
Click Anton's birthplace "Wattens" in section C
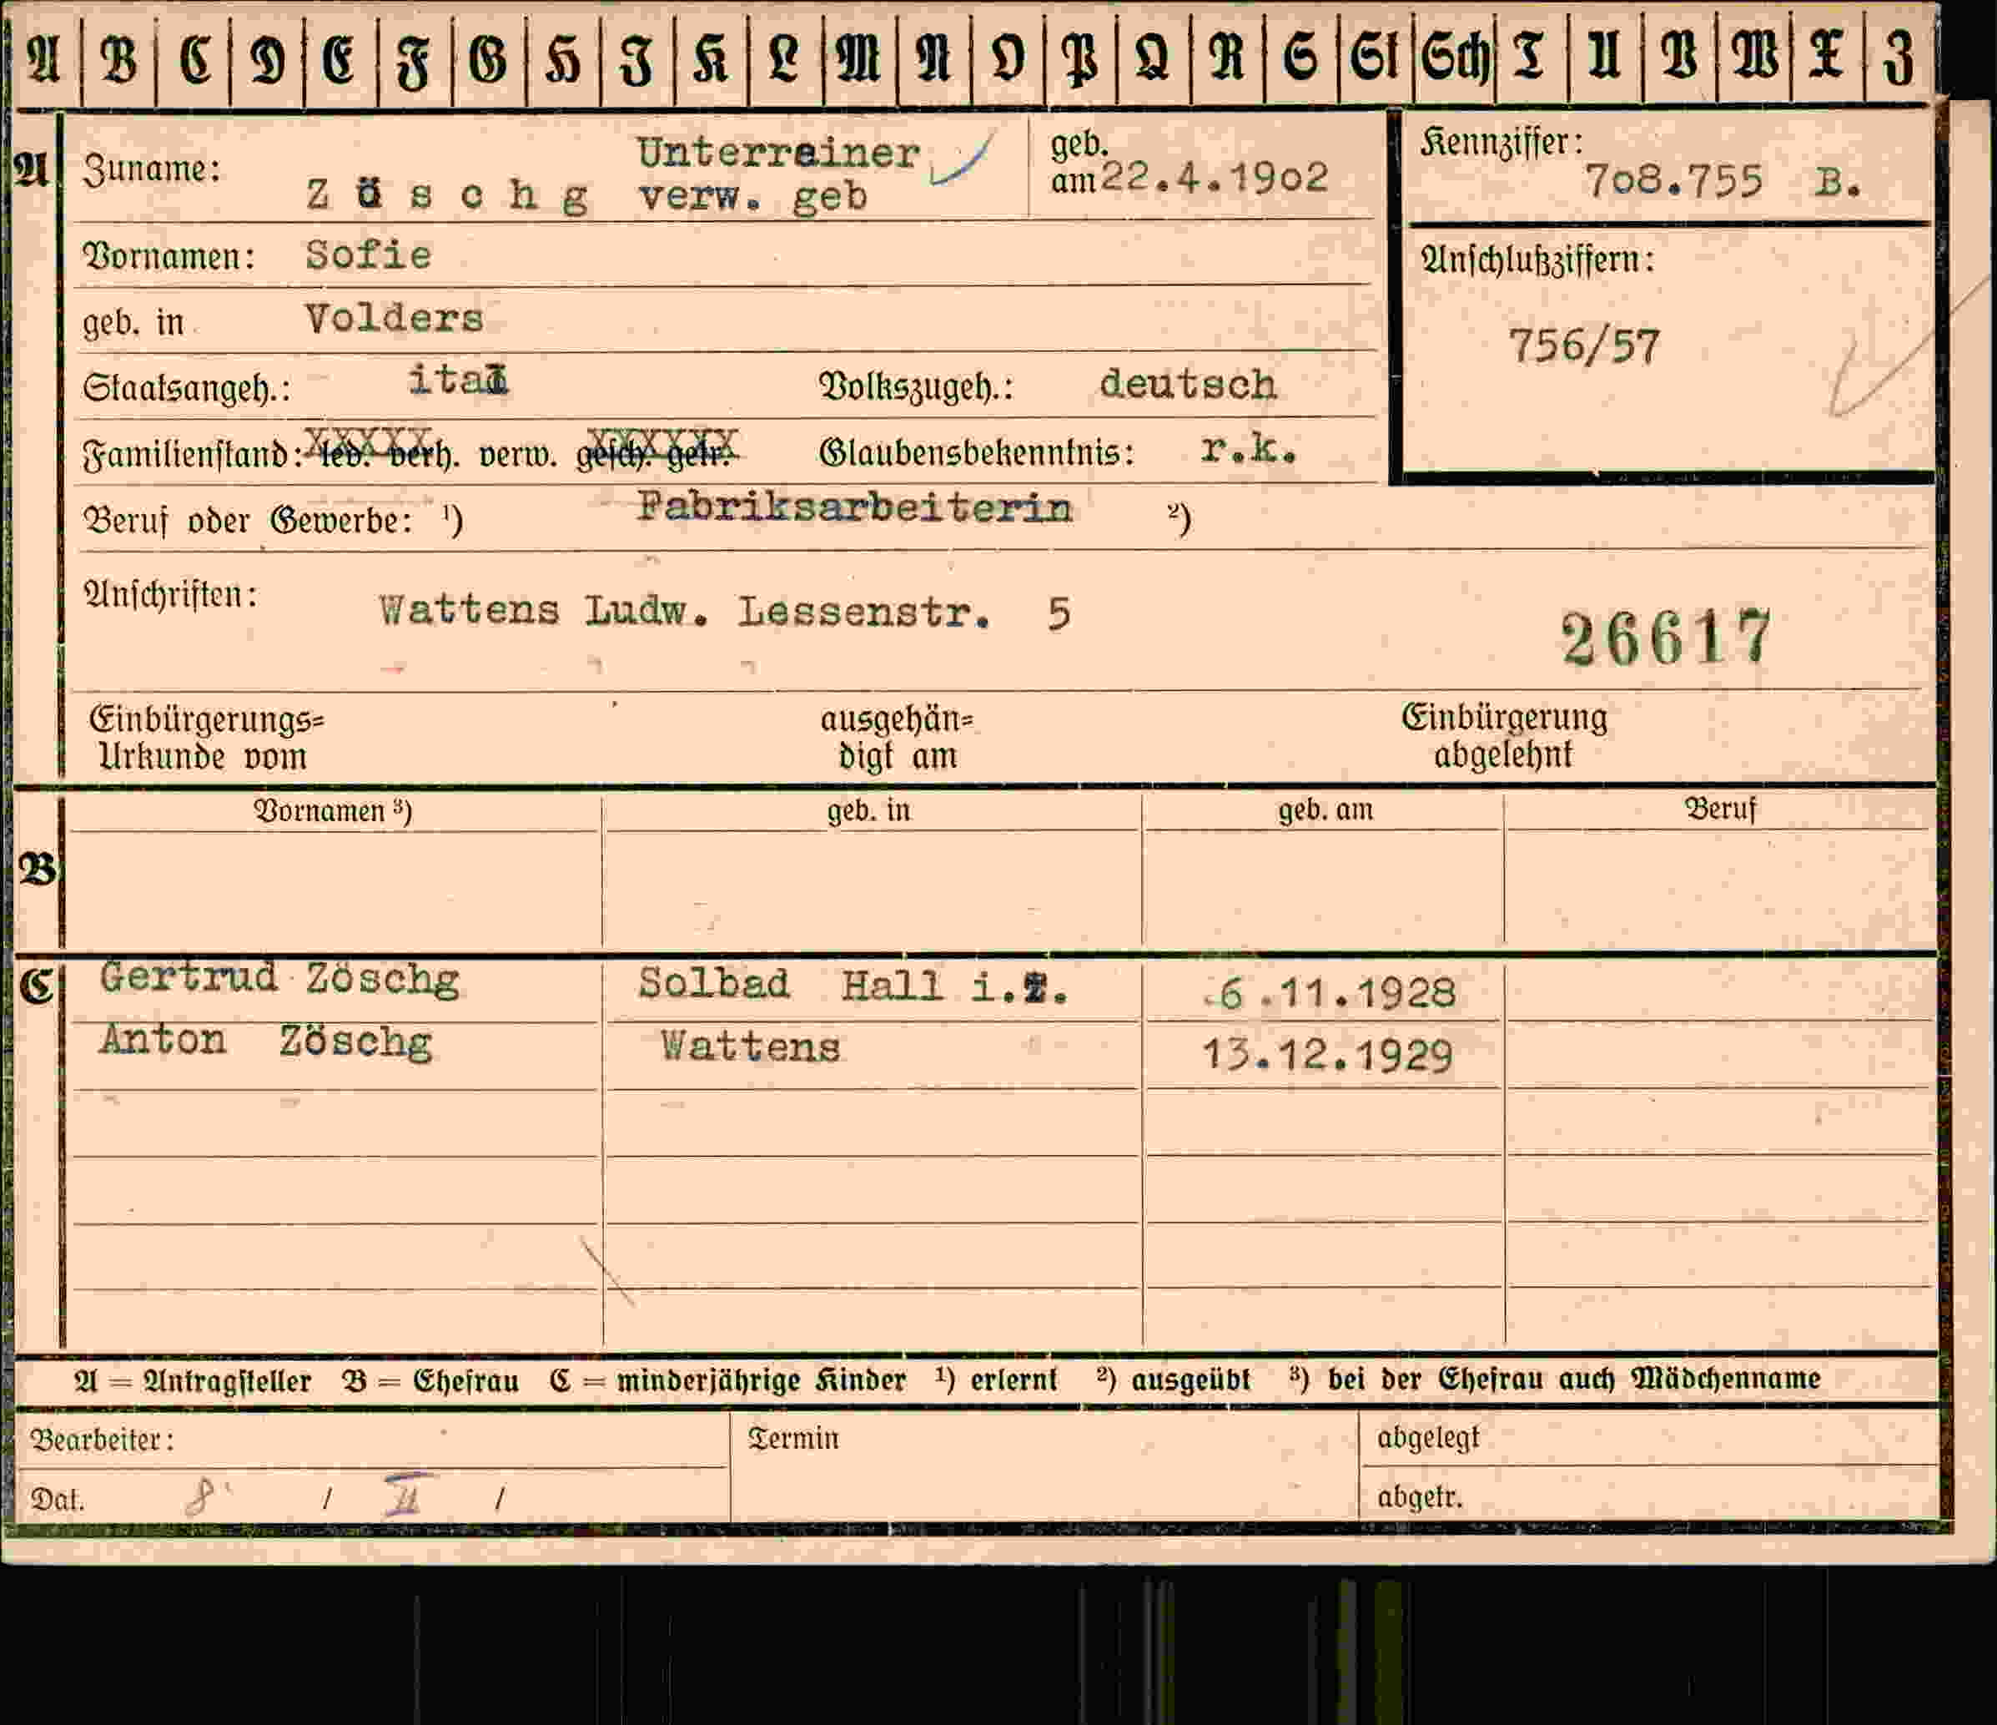coord(750,1047)
